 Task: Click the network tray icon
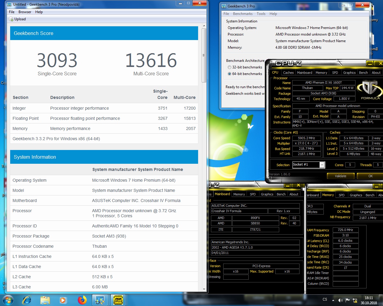coord(355,300)
